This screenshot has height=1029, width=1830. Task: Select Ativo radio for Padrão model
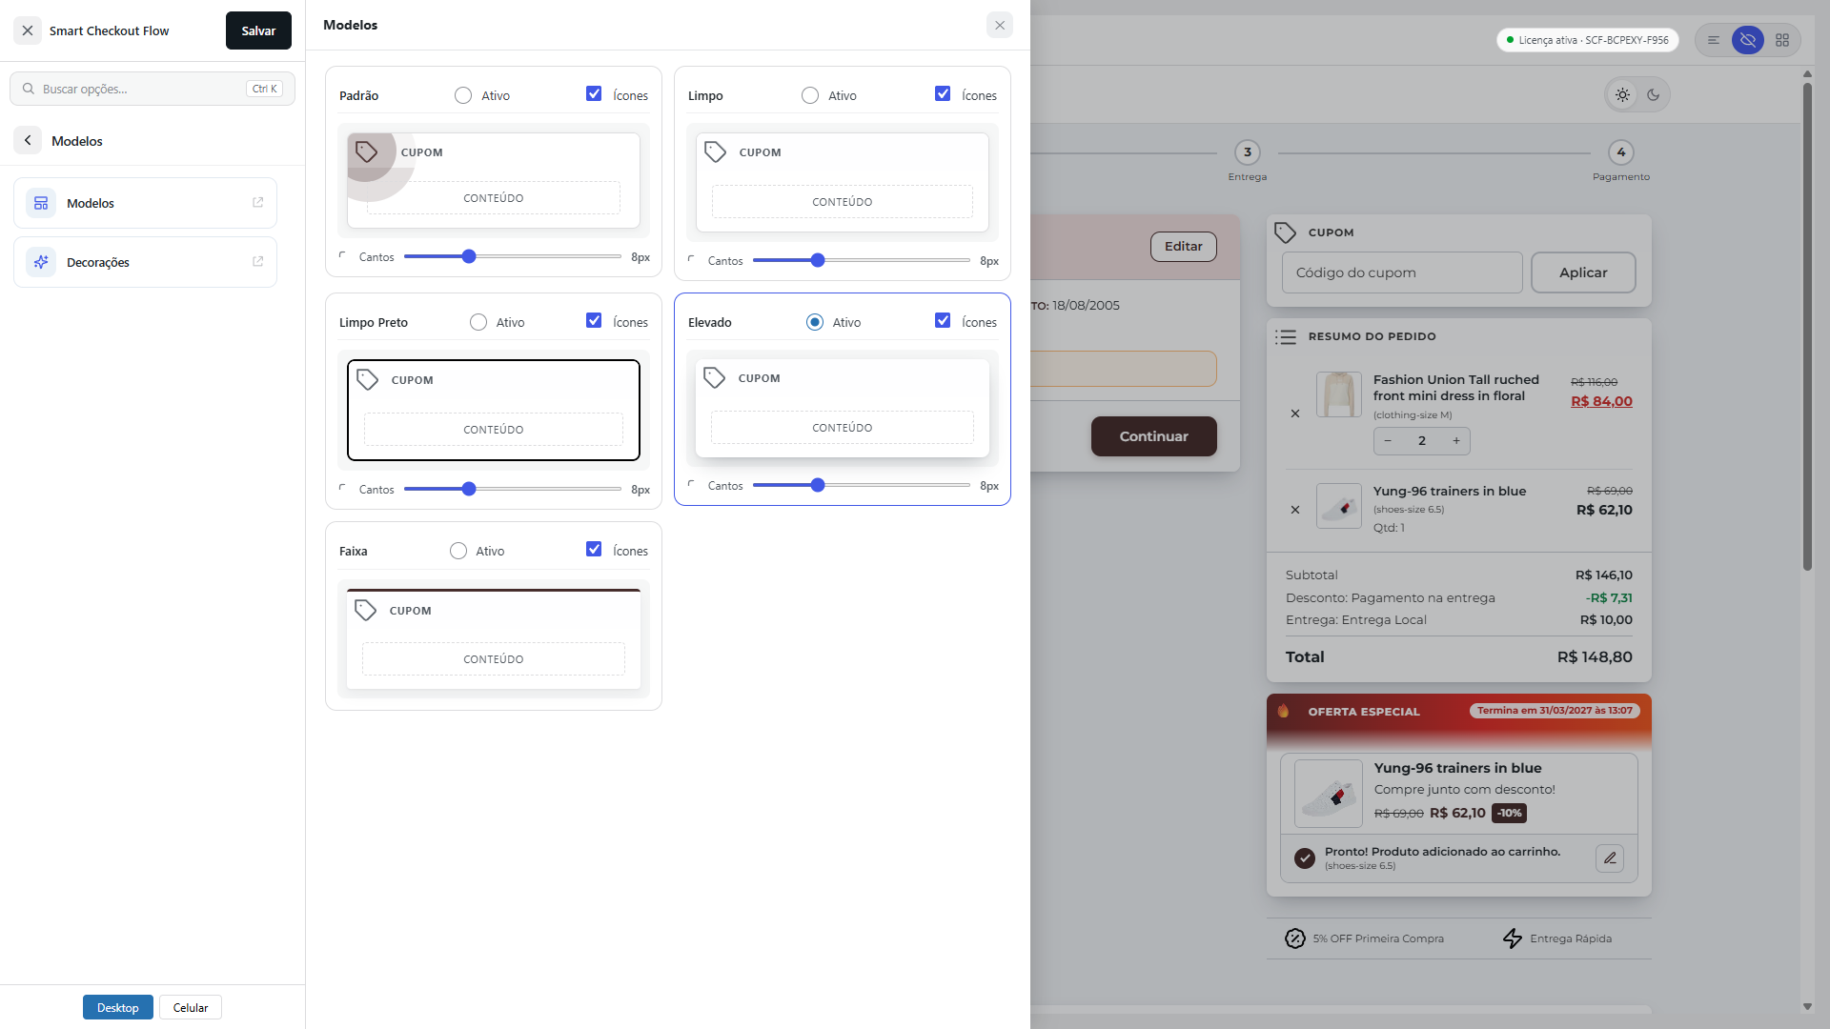(x=463, y=95)
